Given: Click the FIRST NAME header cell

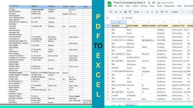Looking at the screenshot, I should [134, 26].
